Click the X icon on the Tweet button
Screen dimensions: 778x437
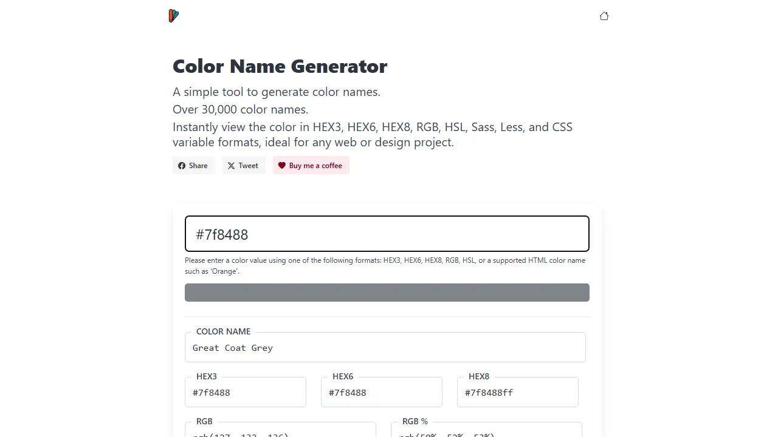coord(232,165)
